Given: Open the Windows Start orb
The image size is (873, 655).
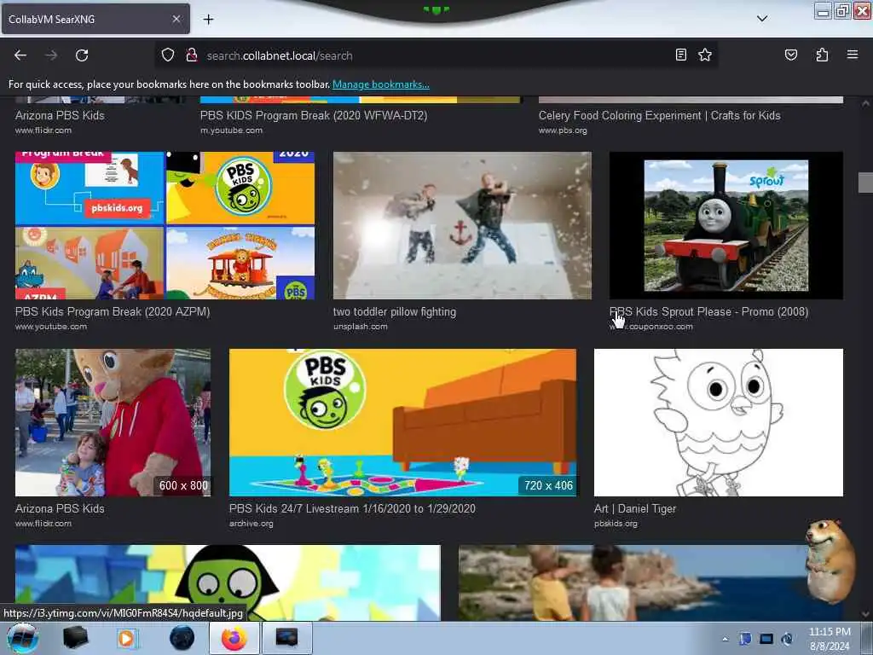Looking at the screenshot, I should click(22, 638).
